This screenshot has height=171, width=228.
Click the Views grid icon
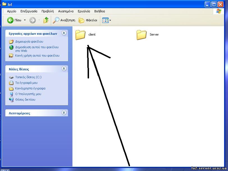click(x=105, y=20)
